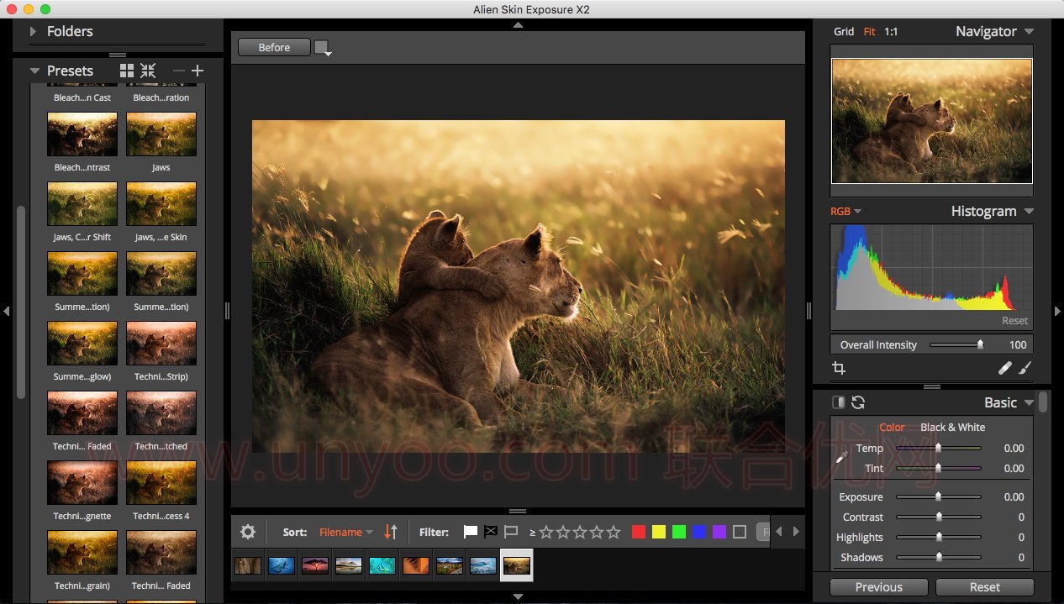Click the Previous button
Screen dimensions: 1064x604
click(x=879, y=587)
